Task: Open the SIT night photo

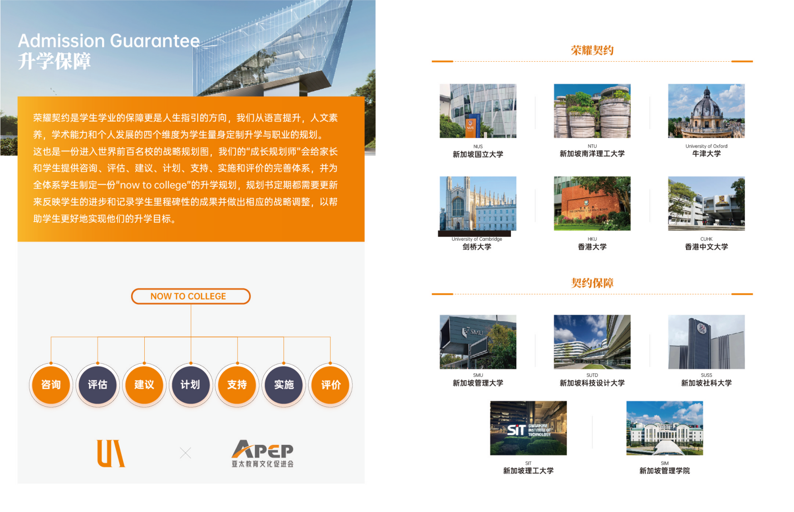Action: coord(528,428)
